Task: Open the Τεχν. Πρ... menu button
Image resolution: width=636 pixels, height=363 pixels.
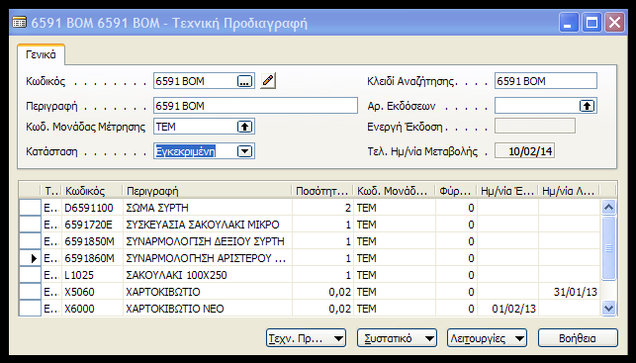Action: tap(306, 338)
